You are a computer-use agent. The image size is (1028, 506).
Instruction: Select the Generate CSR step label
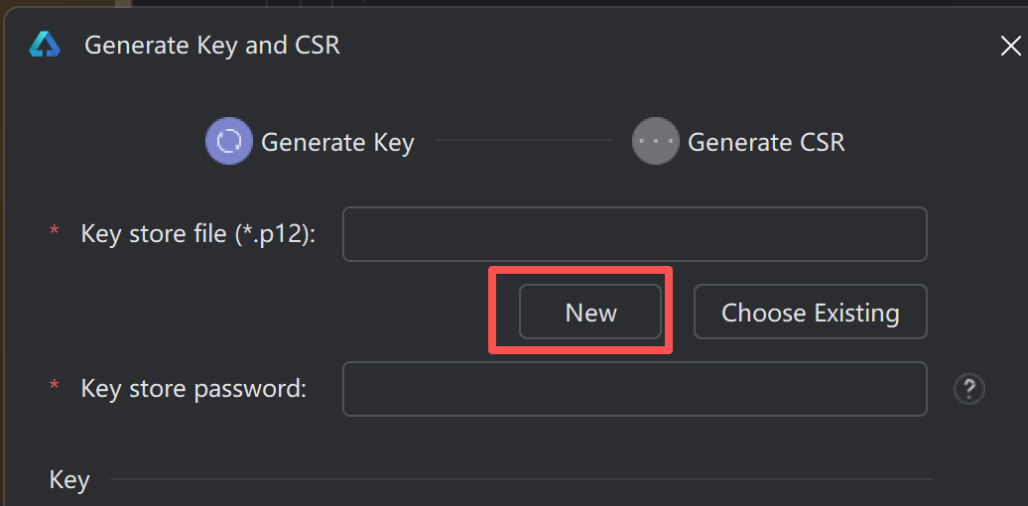coord(766,143)
